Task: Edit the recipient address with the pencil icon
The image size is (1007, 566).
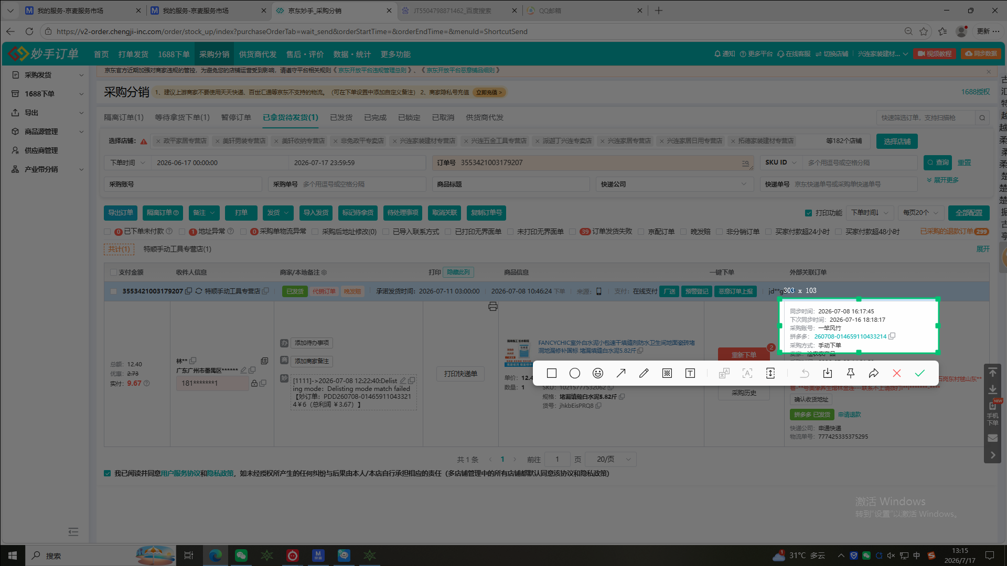Action: pos(243,370)
